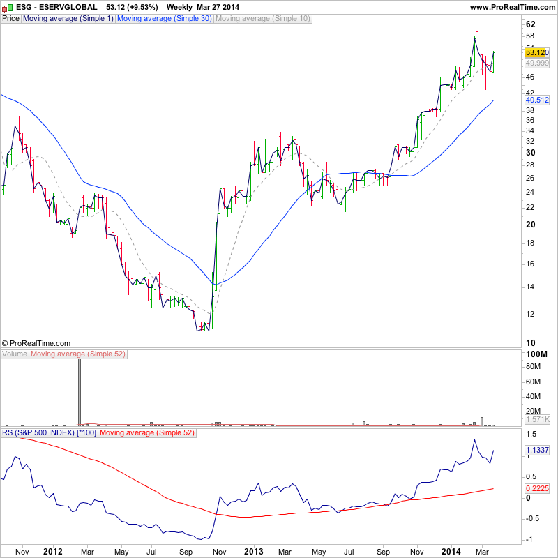Select Moving average (Simple 30) label
The image size is (558, 558).
tap(165, 19)
